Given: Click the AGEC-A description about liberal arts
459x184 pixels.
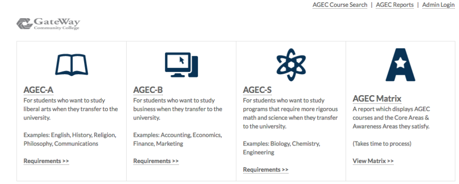Looking at the screenshot, I should click(71, 109).
